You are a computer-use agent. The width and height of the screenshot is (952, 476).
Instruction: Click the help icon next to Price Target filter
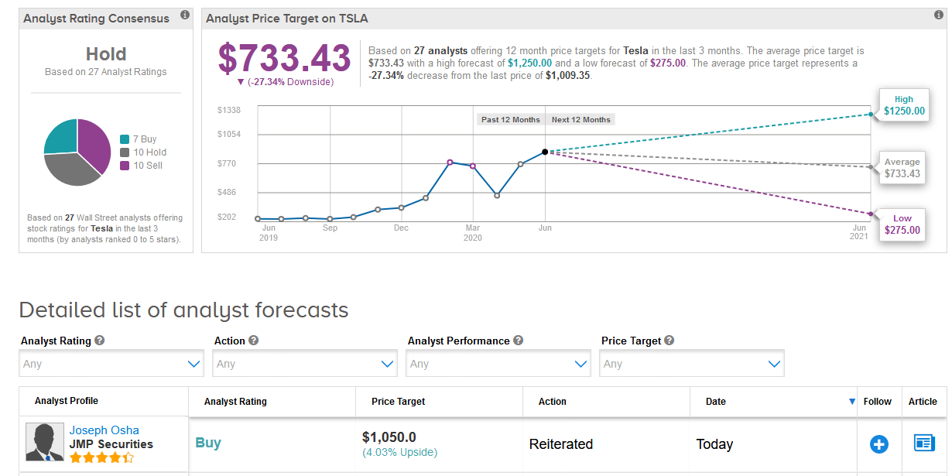pos(669,341)
